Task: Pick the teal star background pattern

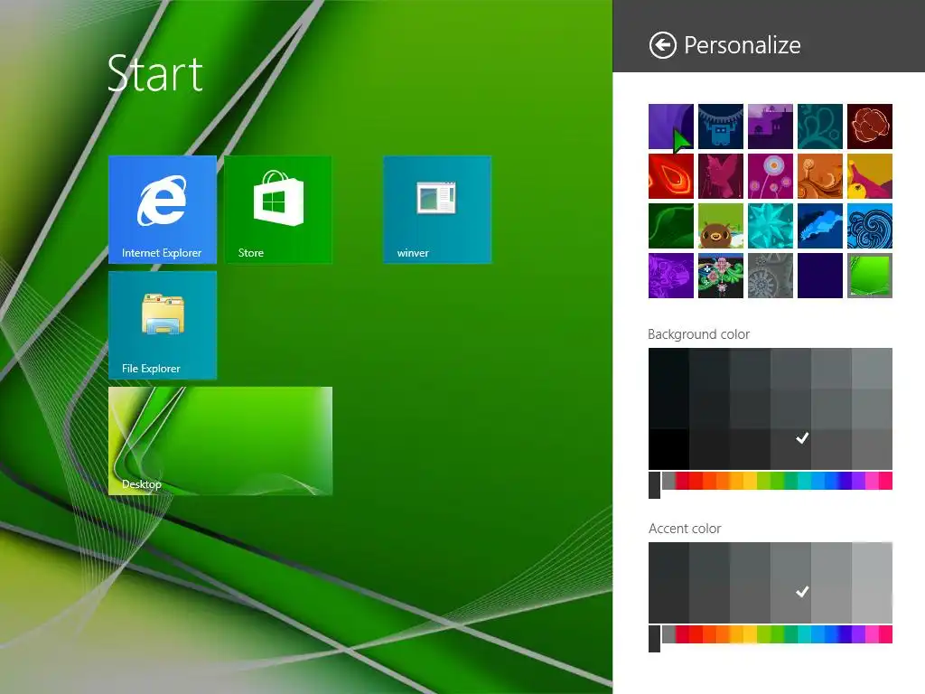Action: [770, 226]
